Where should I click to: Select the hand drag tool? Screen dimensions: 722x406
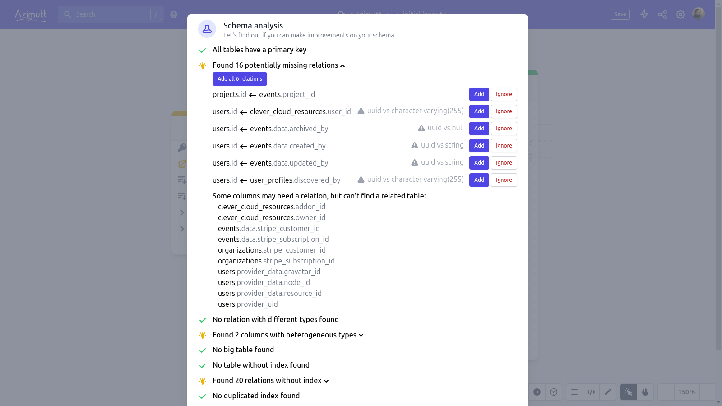645,392
